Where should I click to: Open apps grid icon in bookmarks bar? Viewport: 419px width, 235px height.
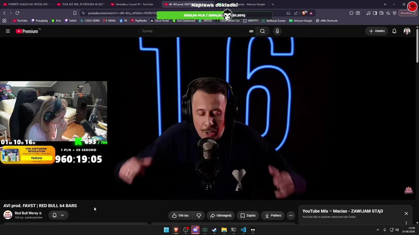[4, 21]
